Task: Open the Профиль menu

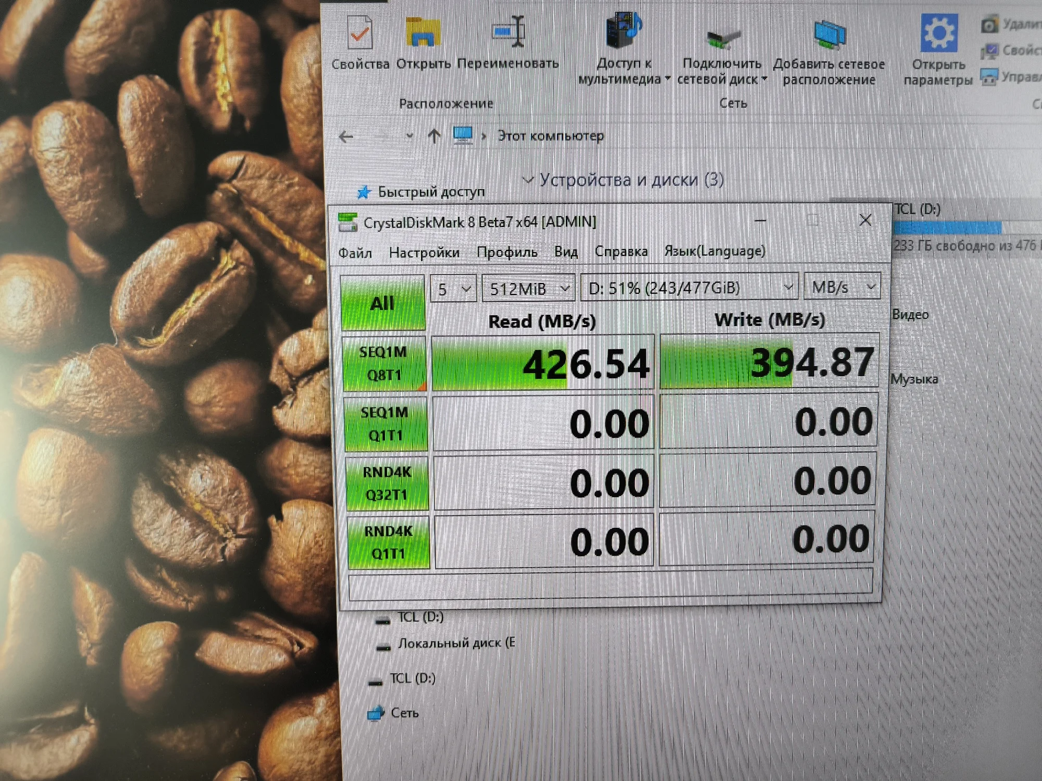Action: (507, 252)
